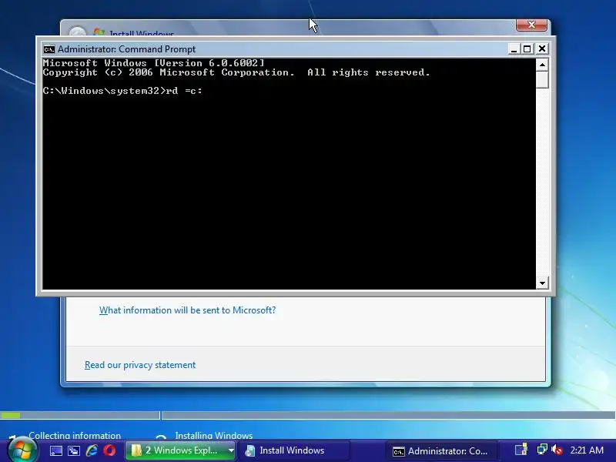This screenshot has width=616, height=462.
Task: Click the 'Microsoft Windows [Version 6.0.6002]' line
Action: [153, 63]
